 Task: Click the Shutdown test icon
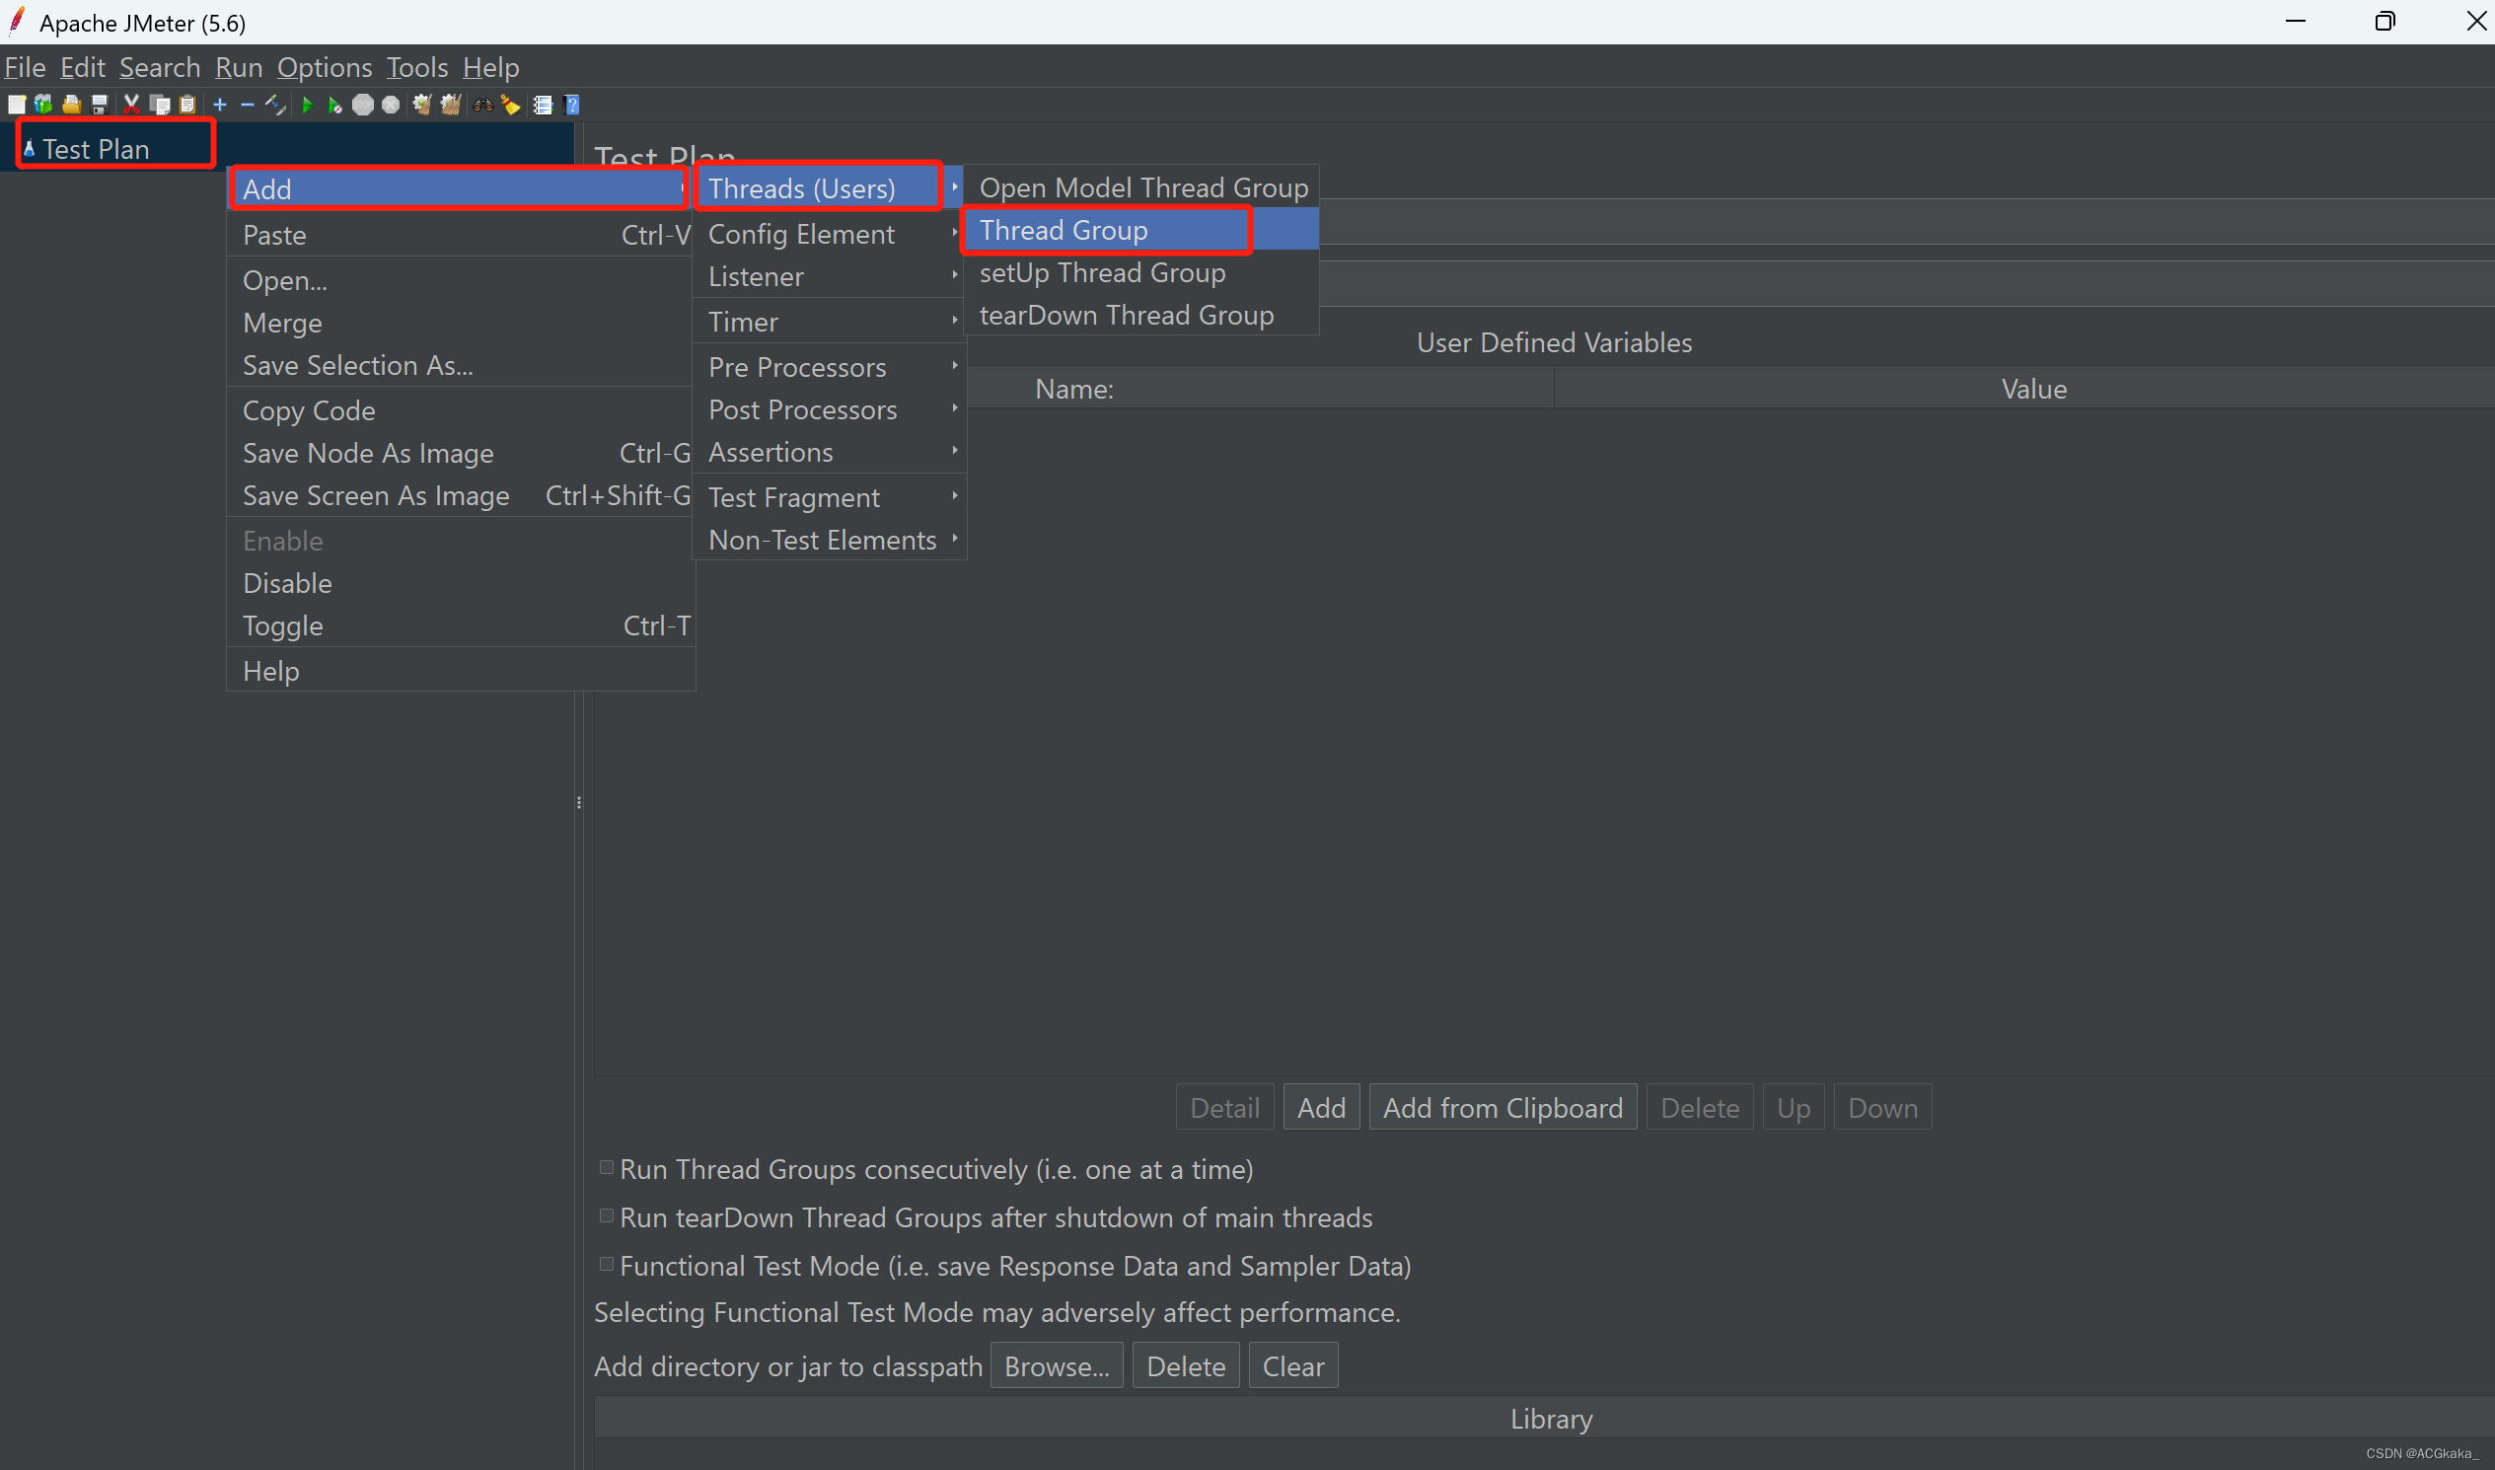[392, 105]
